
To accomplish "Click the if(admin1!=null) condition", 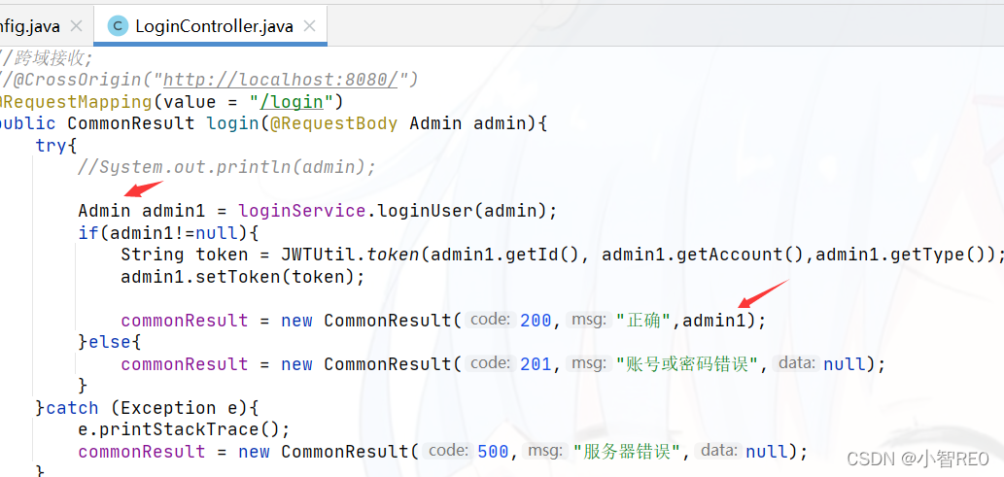I will [x=168, y=232].
